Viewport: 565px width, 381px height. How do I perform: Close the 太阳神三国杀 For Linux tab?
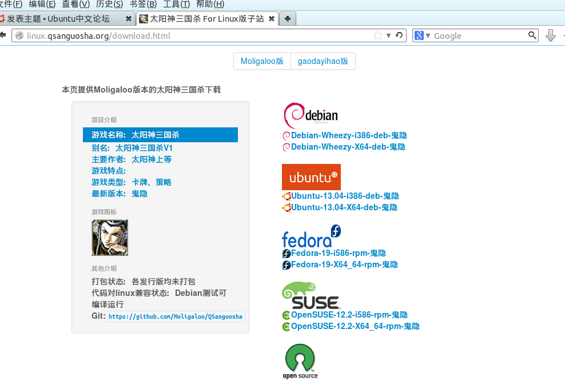272,19
